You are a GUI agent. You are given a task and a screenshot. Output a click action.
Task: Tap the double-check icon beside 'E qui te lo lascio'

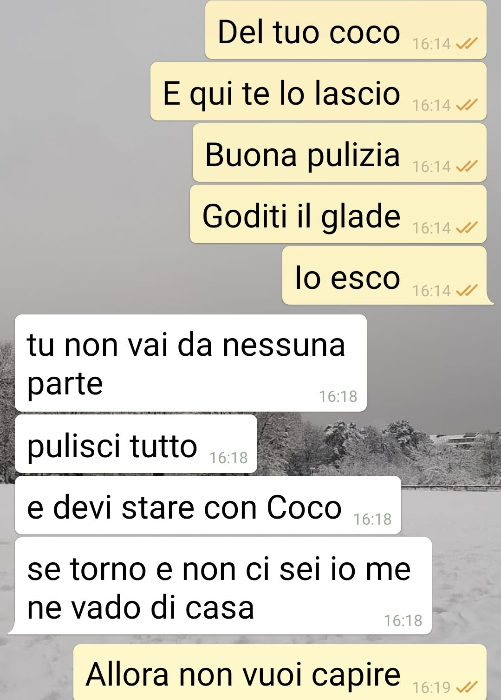coord(466,105)
